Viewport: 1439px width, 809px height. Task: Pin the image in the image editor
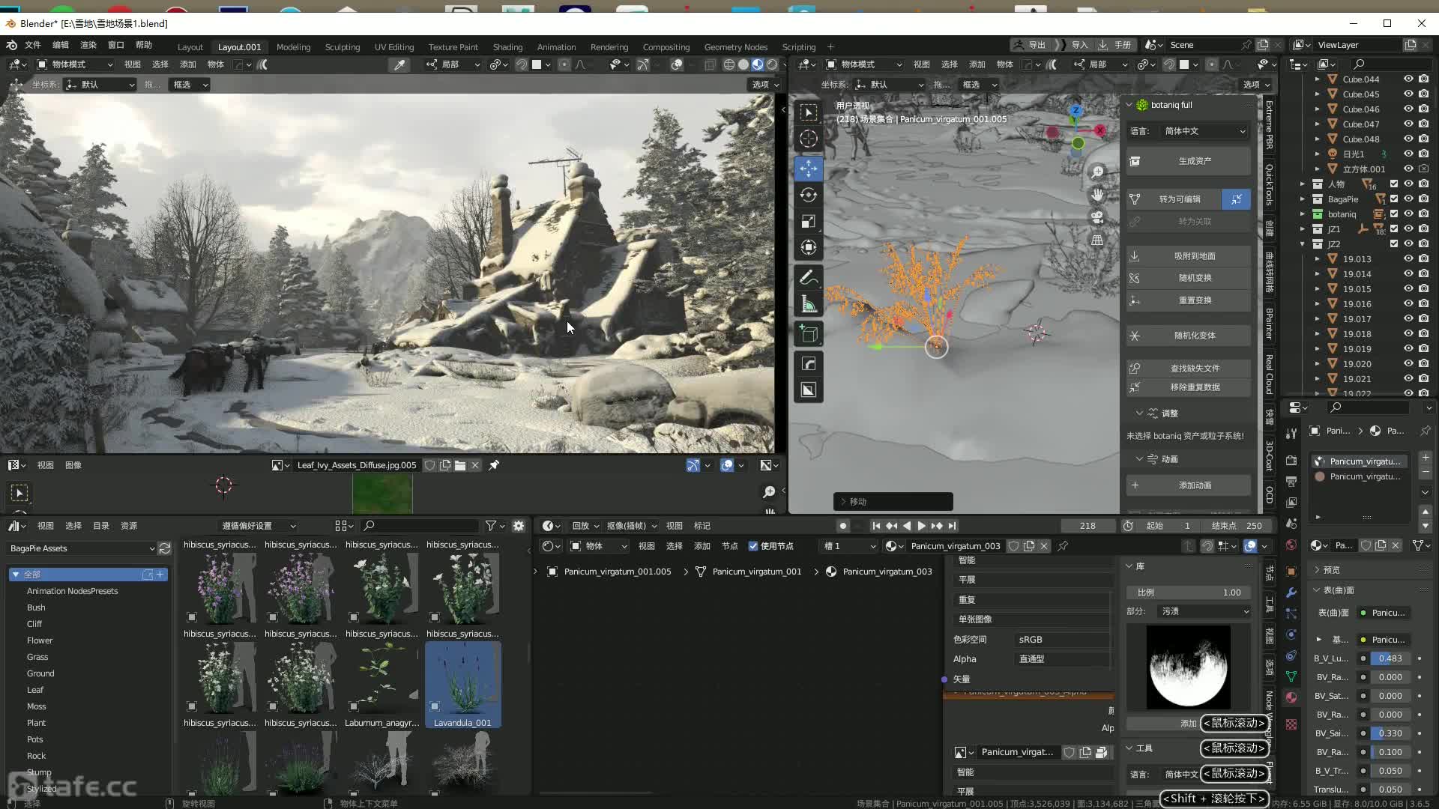494,465
